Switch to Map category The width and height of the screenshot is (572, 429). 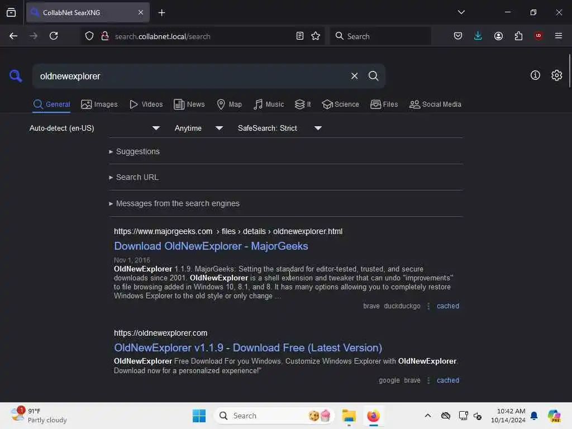229,104
